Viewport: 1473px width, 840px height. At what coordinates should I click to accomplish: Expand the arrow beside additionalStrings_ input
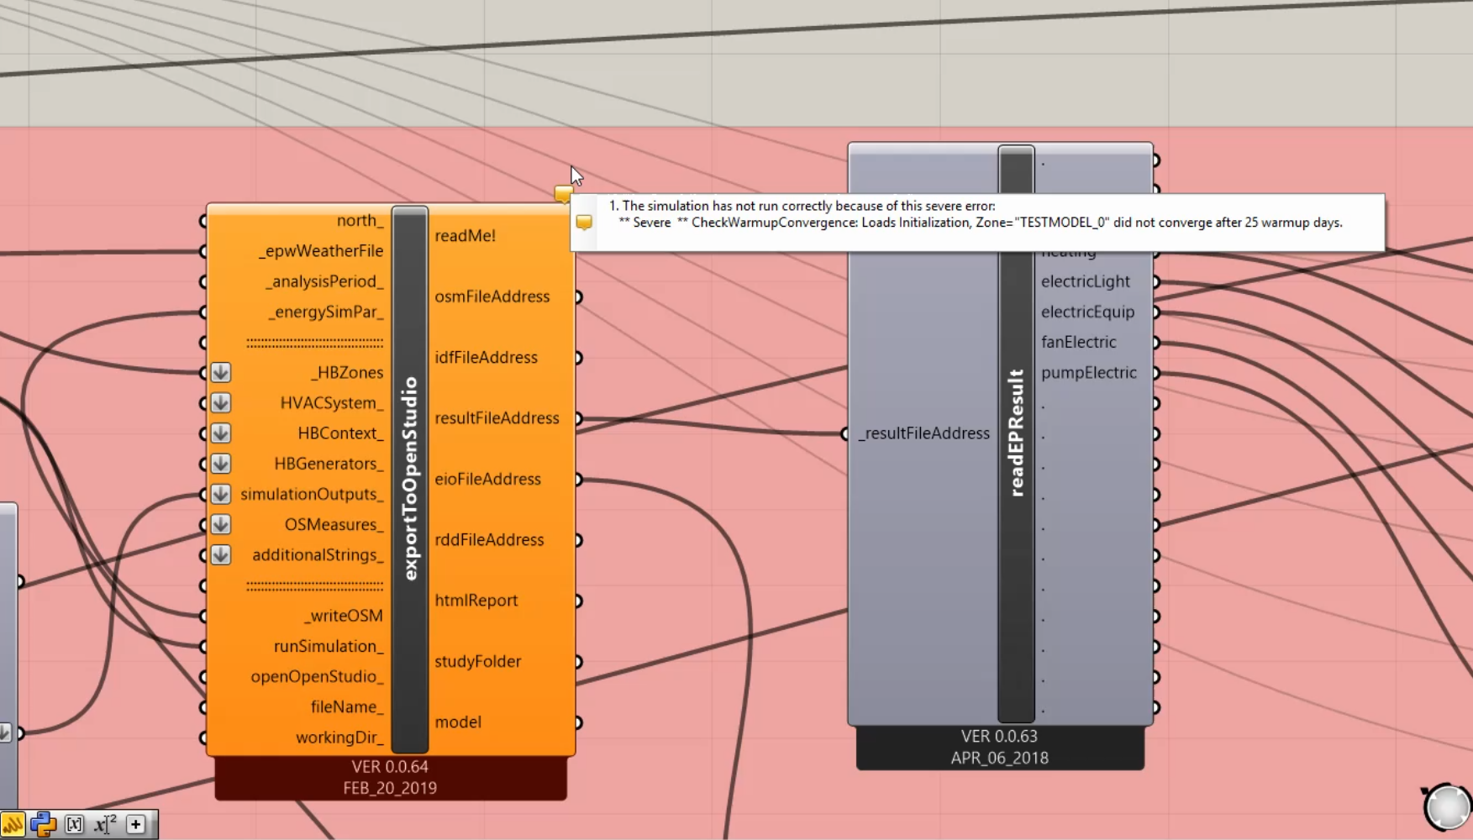pyautogui.click(x=221, y=554)
